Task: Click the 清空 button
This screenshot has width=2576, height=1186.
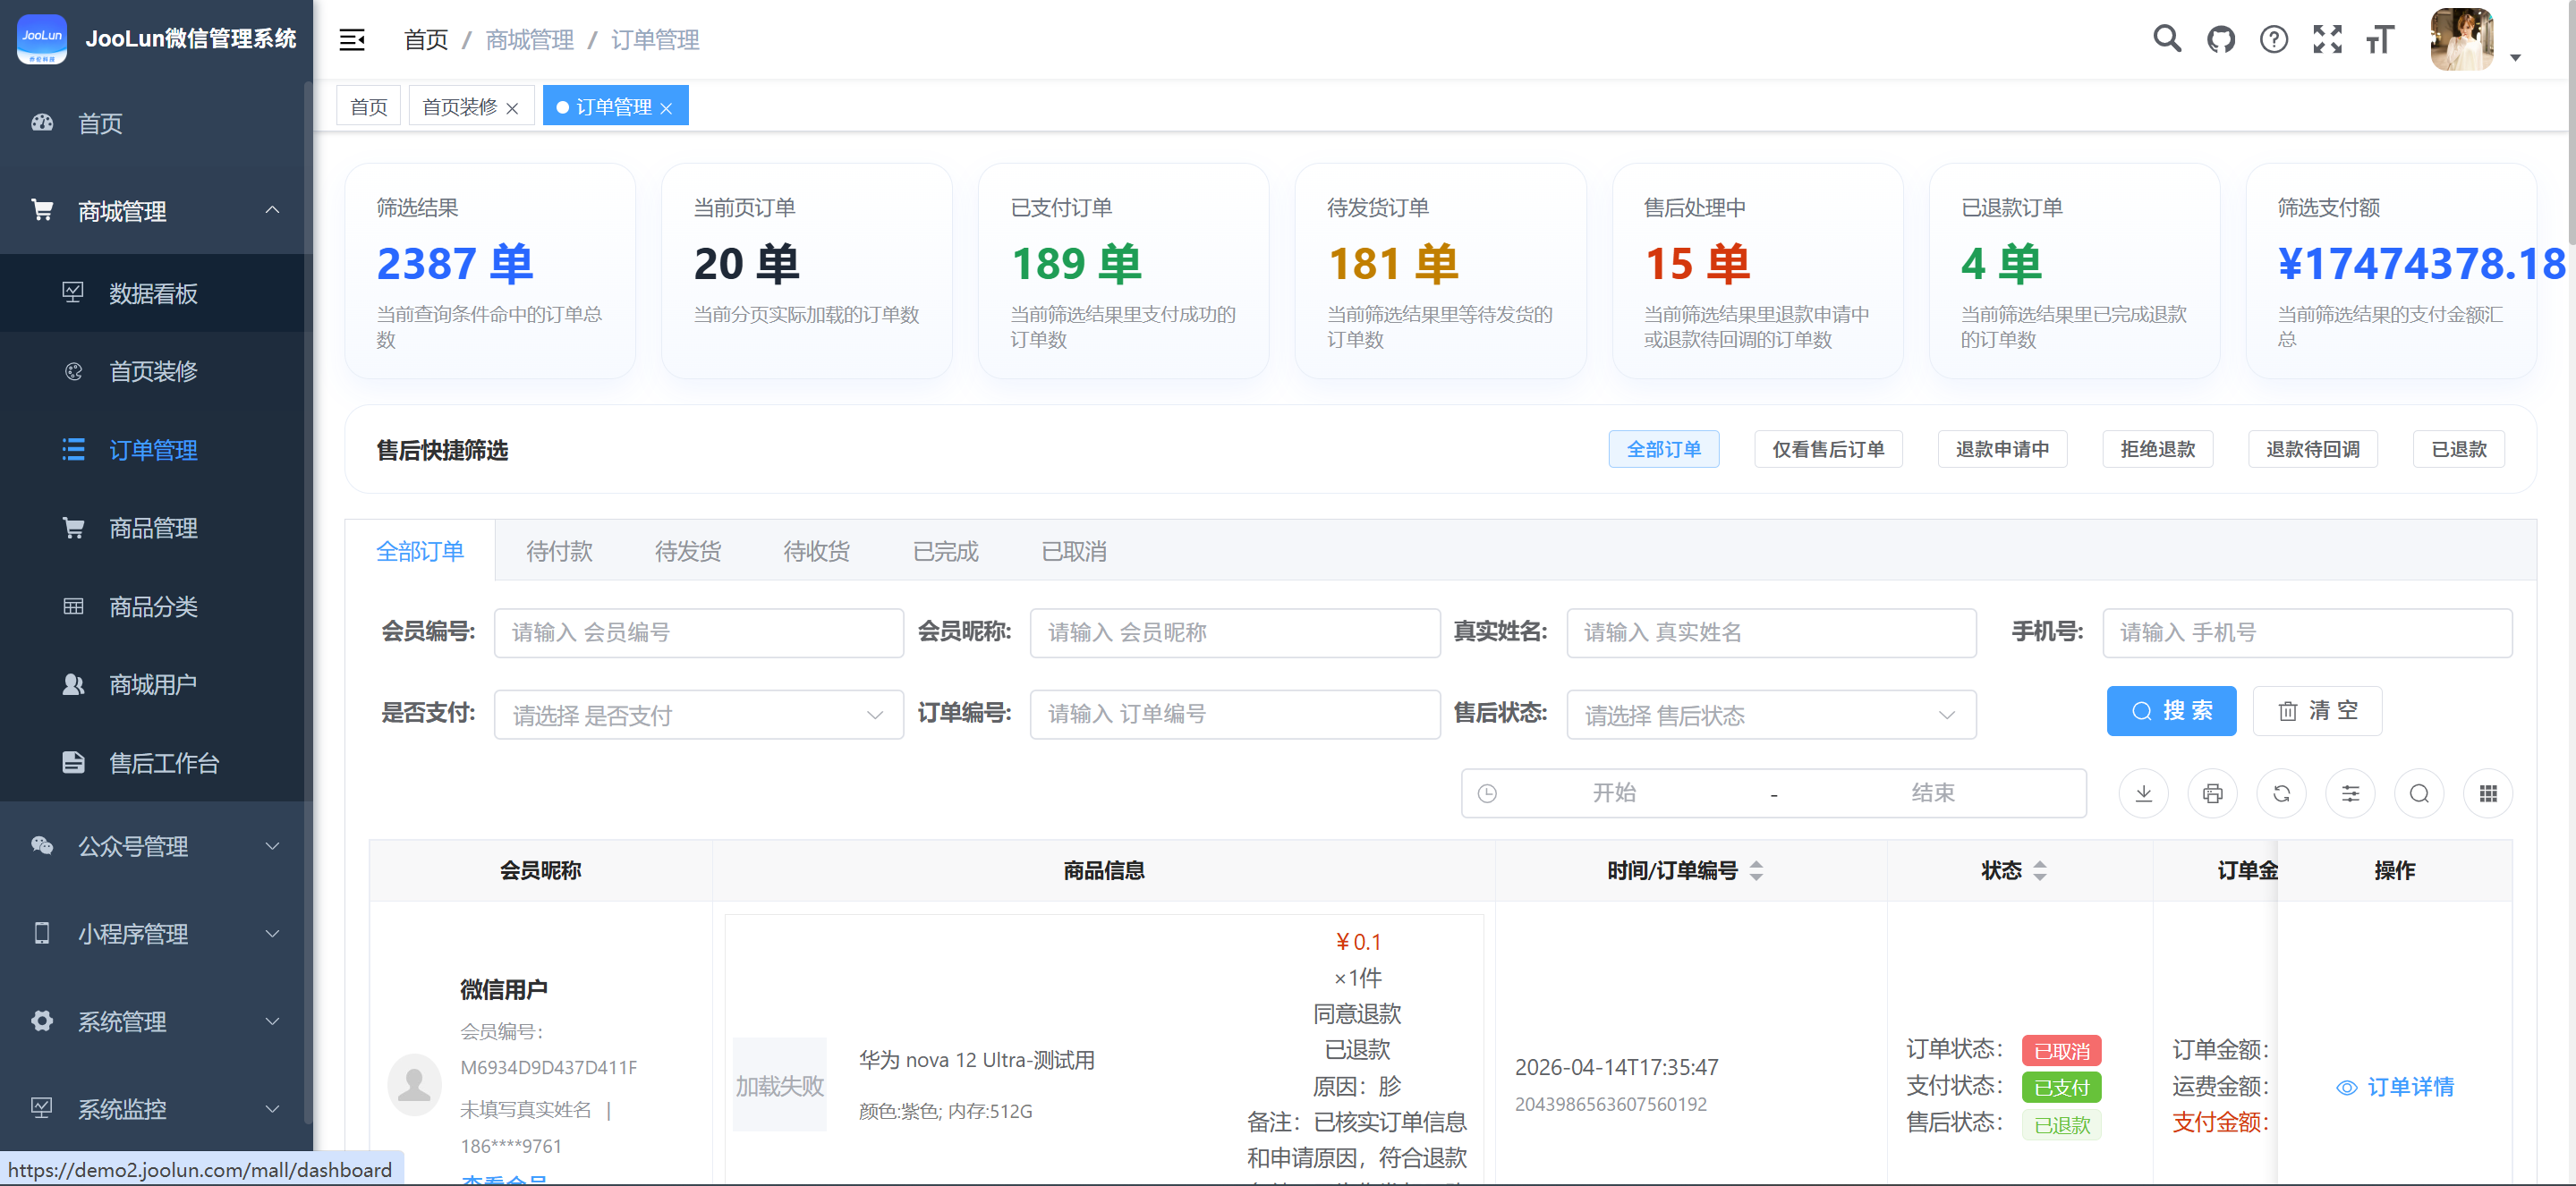Action: pyautogui.click(x=2317, y=711)
